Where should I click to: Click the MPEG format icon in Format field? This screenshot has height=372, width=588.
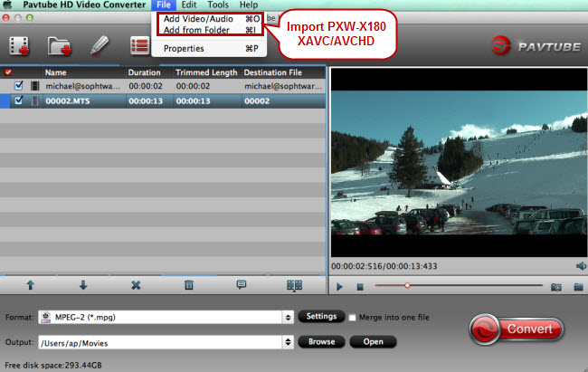coord(46,317)
